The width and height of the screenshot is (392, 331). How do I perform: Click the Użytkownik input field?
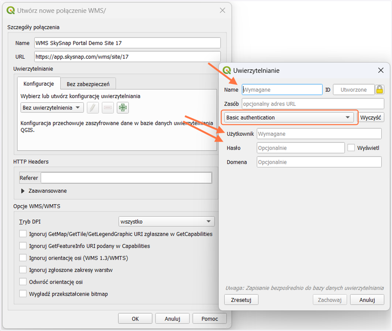(319, 134)
